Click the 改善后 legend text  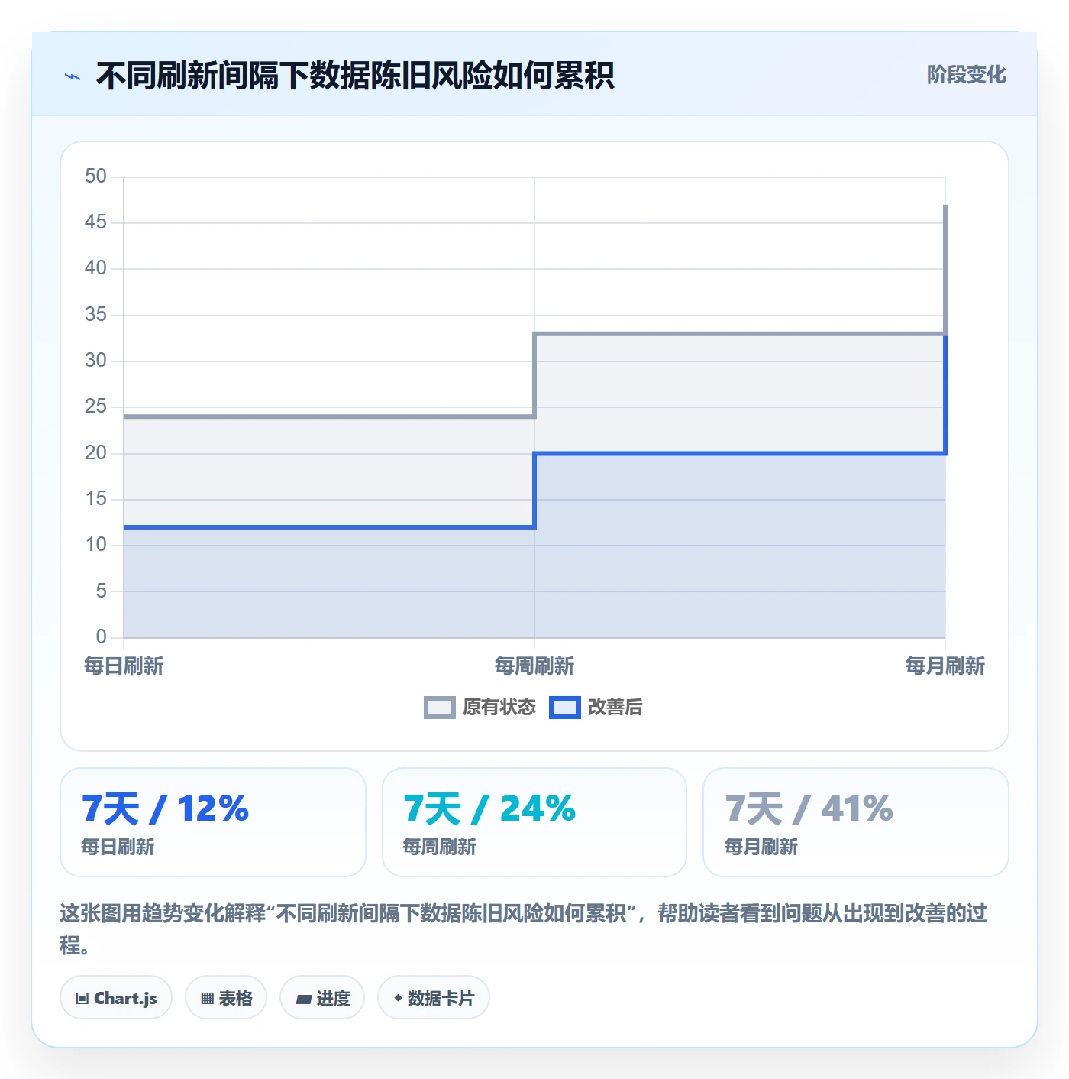point(615,708)
